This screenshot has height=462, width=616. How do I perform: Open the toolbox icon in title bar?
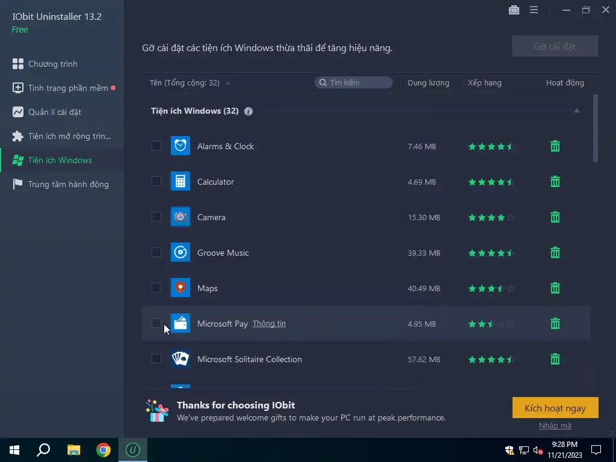coord(514,10)
